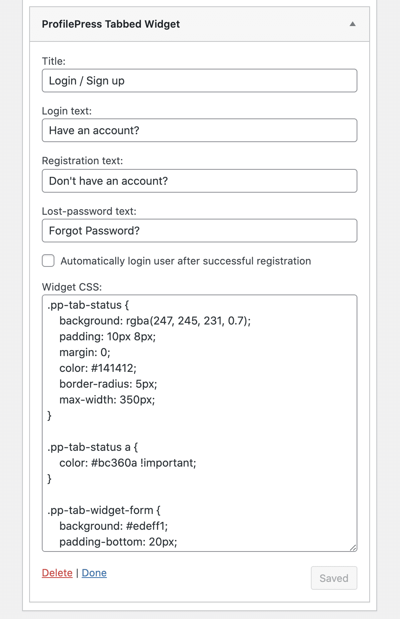Click the automatic login checkbox label text
The width and height of the screenshot is (400, 619).
pos(186,261)
